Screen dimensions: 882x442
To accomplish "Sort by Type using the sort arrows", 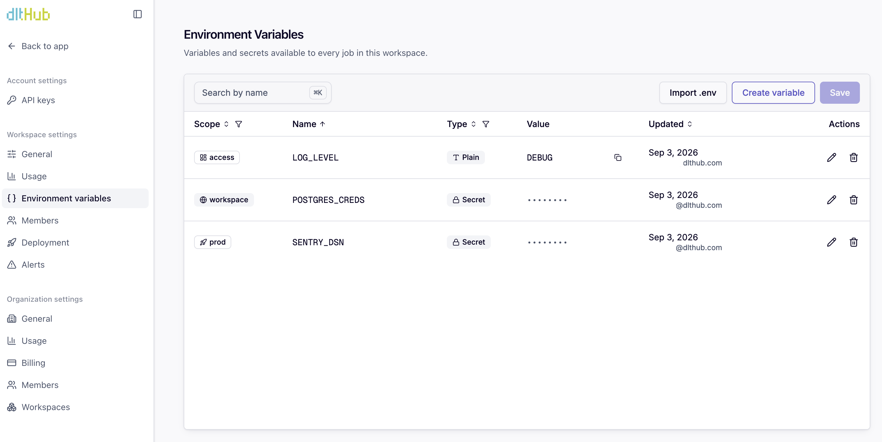I will tap(473, 124).
